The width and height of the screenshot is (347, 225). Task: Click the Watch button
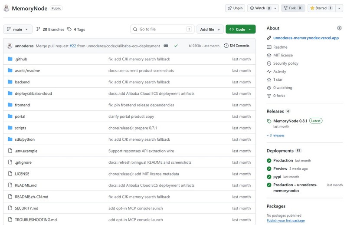tap(260, 8)
